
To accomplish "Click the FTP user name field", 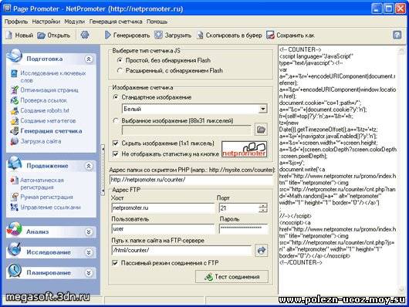I will click(163, 229).
